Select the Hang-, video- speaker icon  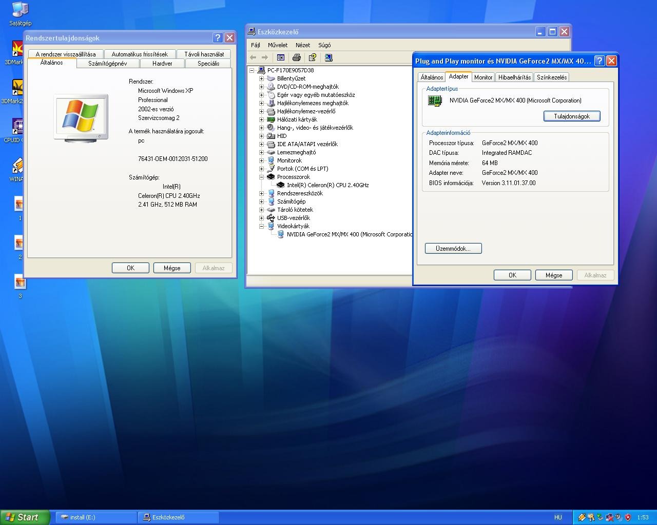point(271,128)
